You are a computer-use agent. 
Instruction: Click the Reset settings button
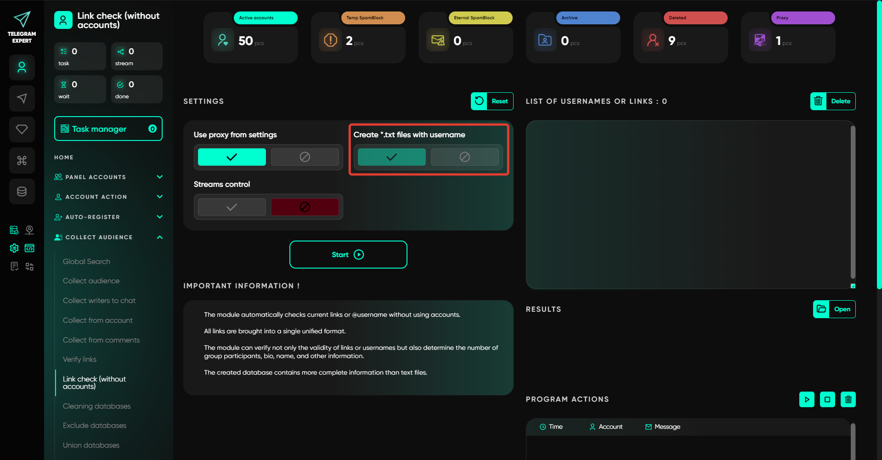tap(492, 101)
